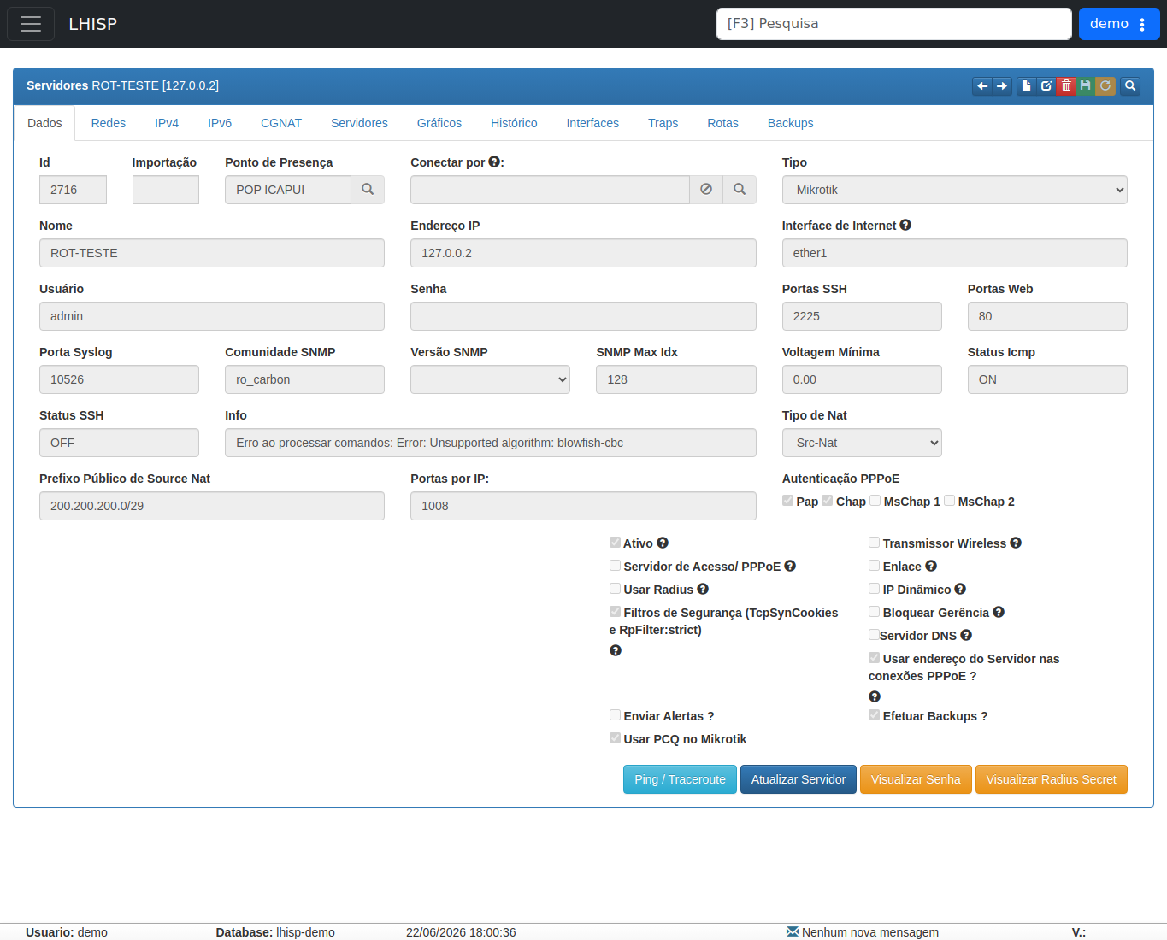Open the Tipo dropdown showing Mikrotik
The height and width of the screenshot is (940, 1167).
click(954, 190)
